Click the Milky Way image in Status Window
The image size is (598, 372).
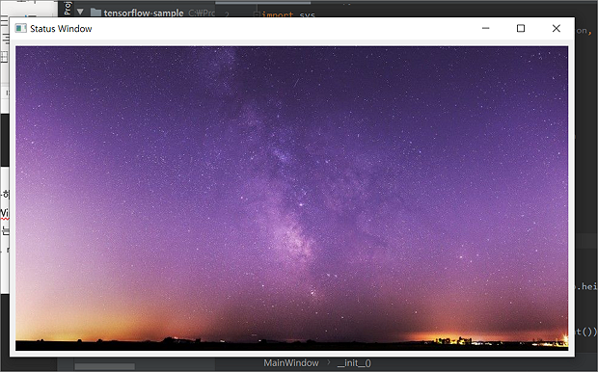tap(291, 199)
